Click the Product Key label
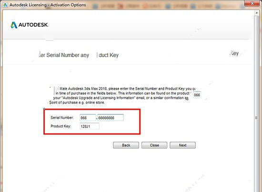 (61, 126)
